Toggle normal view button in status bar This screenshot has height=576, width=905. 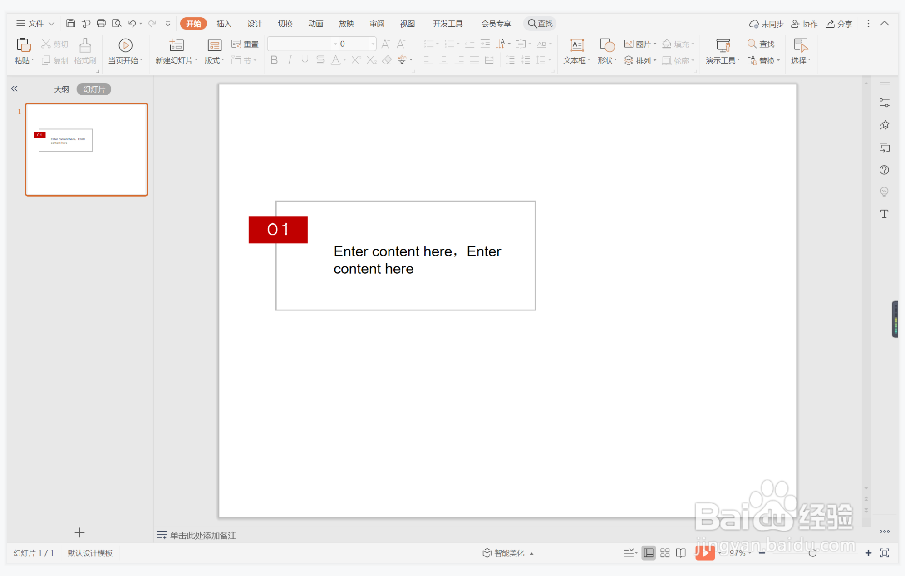click(649, 553)
